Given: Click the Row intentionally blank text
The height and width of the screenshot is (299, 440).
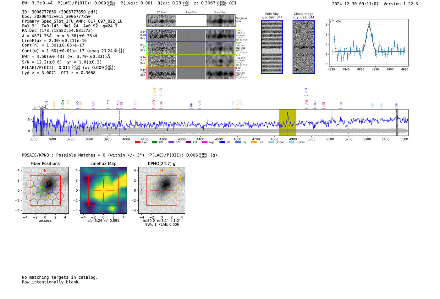Looking at the screenshot, I should [x=51, y=282].
